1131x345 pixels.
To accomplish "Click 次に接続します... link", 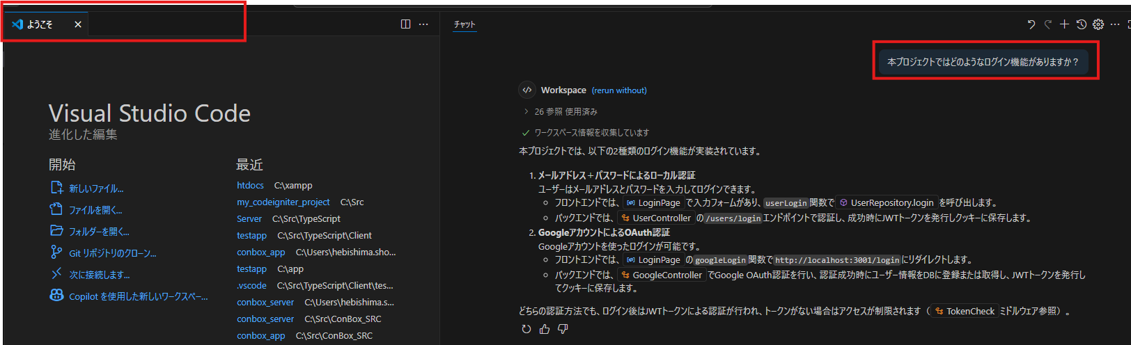I will point(90,275).
